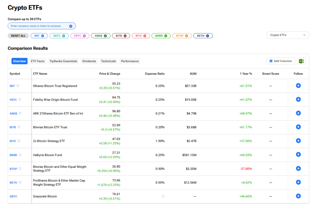Image resolution: width=311 pixels, height=204 pixels.
Task: Follow the ARKB ETF
Action: [x=298, y=113]
